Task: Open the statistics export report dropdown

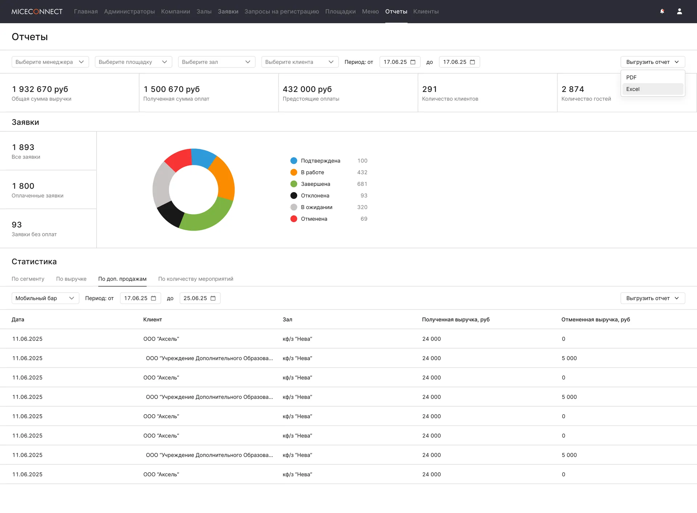Action: [653, 298]
